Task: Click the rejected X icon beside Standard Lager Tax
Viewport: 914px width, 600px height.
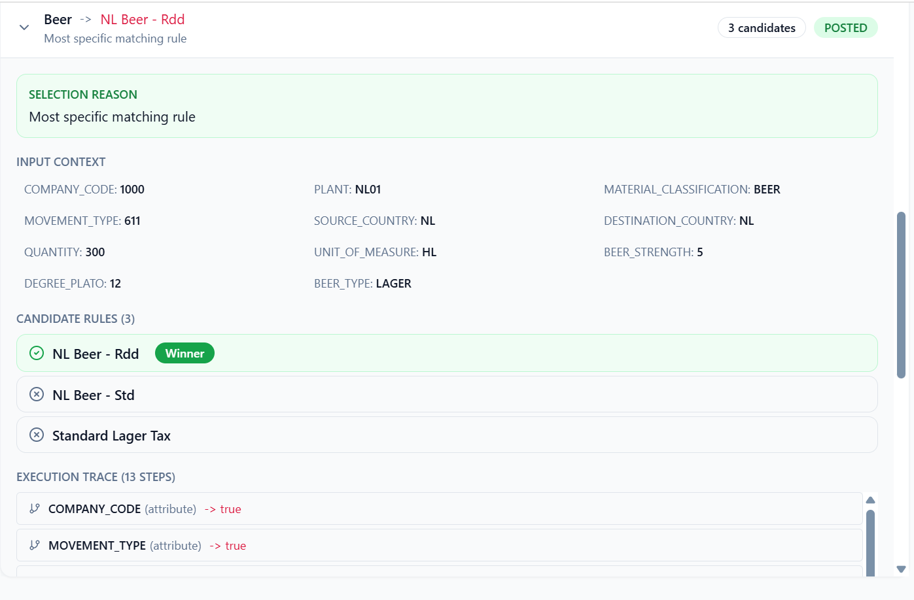Action: (37, 435)
